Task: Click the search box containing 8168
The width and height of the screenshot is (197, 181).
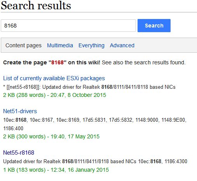Action: pos(68,26)
